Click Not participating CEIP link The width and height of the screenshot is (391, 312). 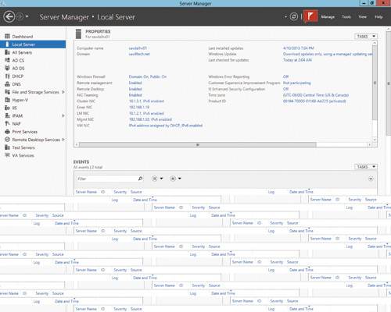click(297, 83)
